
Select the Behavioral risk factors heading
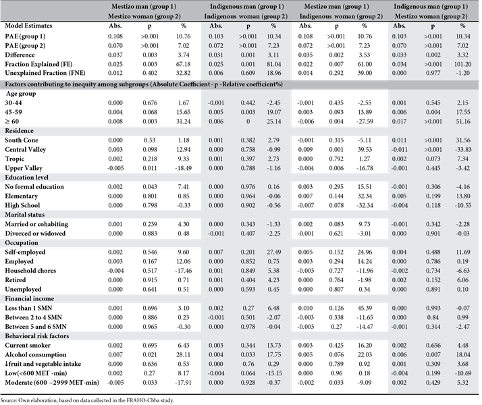(38, 335)
